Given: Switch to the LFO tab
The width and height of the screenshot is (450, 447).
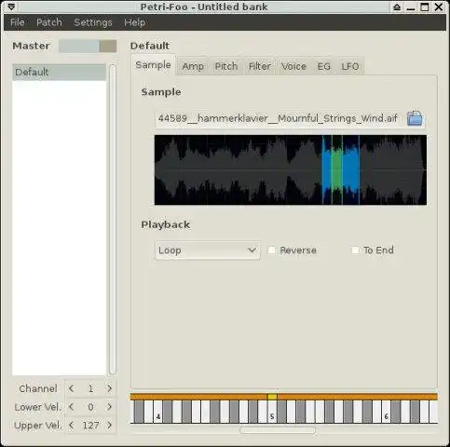Looking at the screenshot, I should pyautogui.click(x=350, y=66).
